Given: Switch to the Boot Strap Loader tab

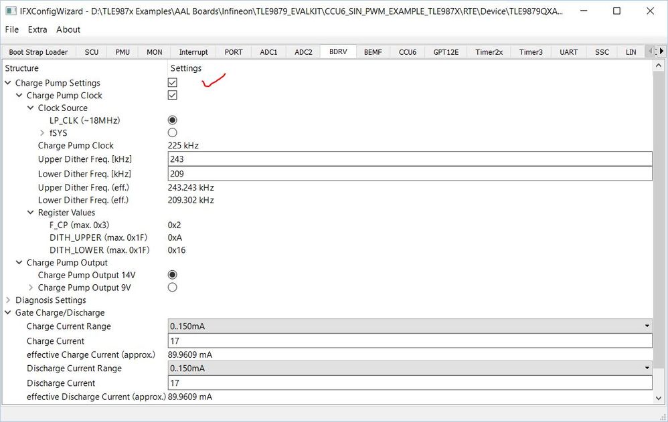Looking at the screenshot, I should pos(37,51).
